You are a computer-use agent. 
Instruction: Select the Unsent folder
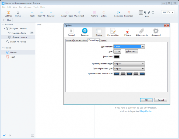(18, 53)
